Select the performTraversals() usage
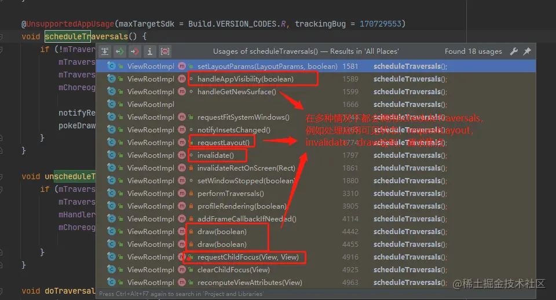556x300 pixels. (316, 194)
